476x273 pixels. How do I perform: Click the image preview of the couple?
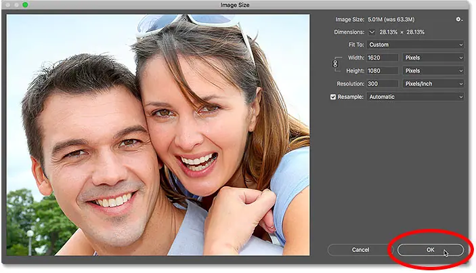(x=158, y=135)
